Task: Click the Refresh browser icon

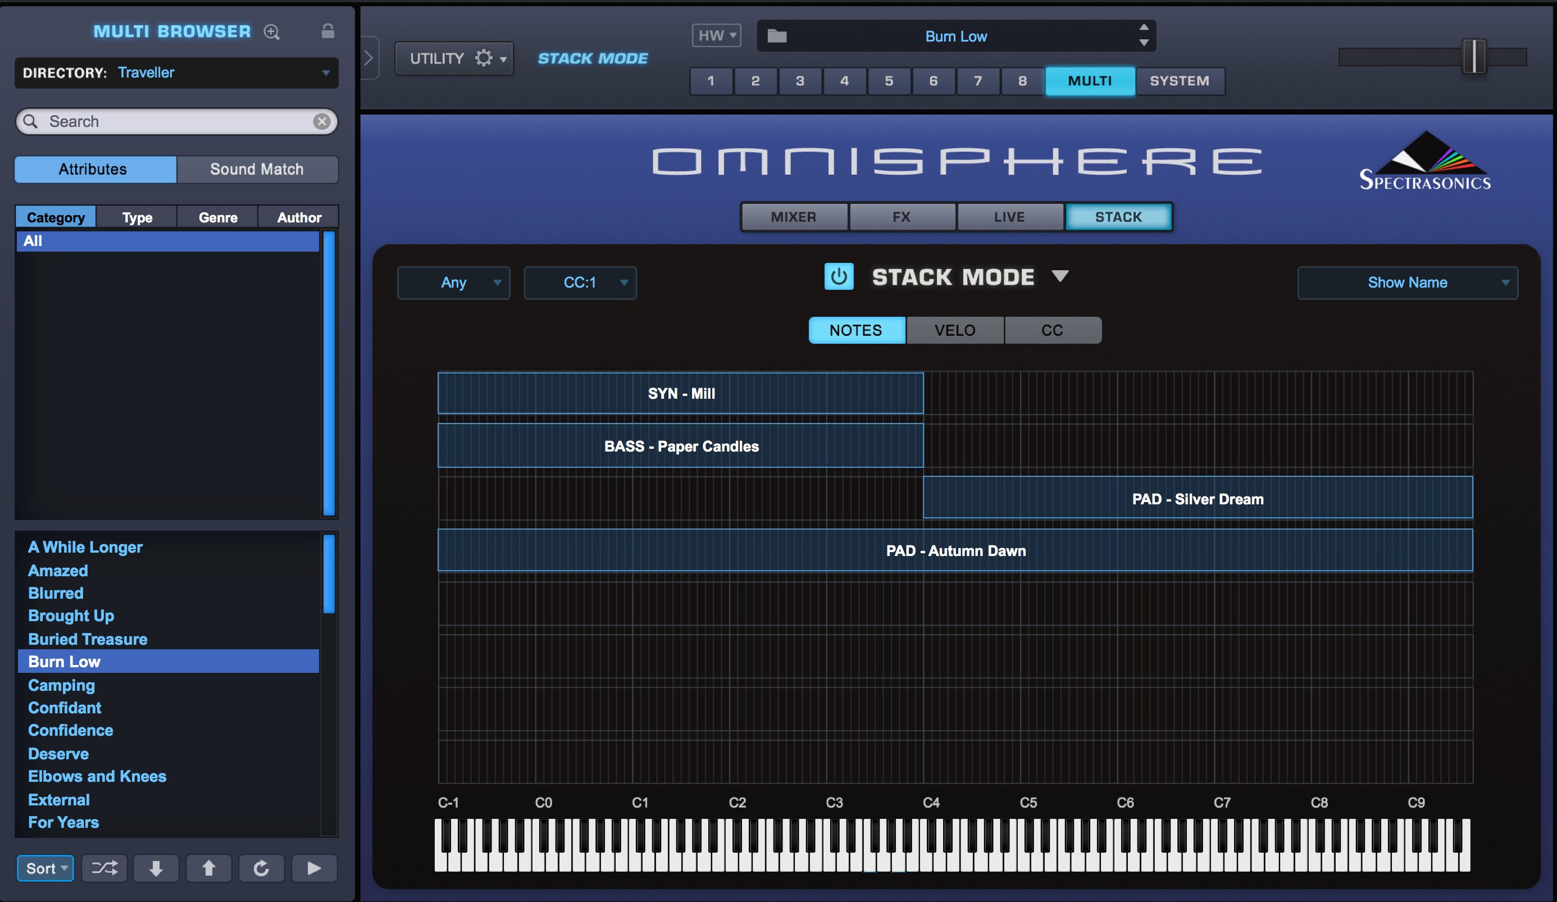Action: pos(261,868)
